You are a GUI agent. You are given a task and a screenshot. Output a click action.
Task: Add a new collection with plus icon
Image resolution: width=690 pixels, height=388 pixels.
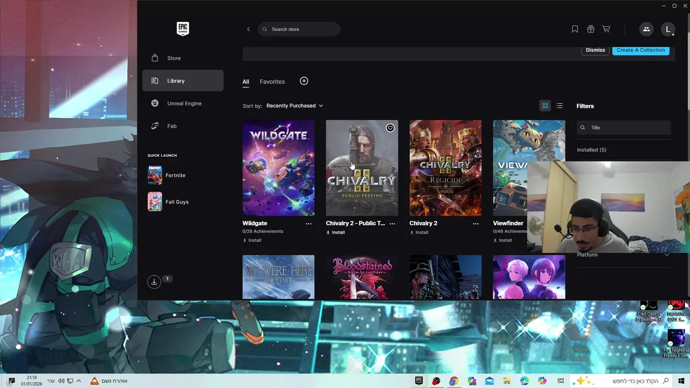pos(304,81)
